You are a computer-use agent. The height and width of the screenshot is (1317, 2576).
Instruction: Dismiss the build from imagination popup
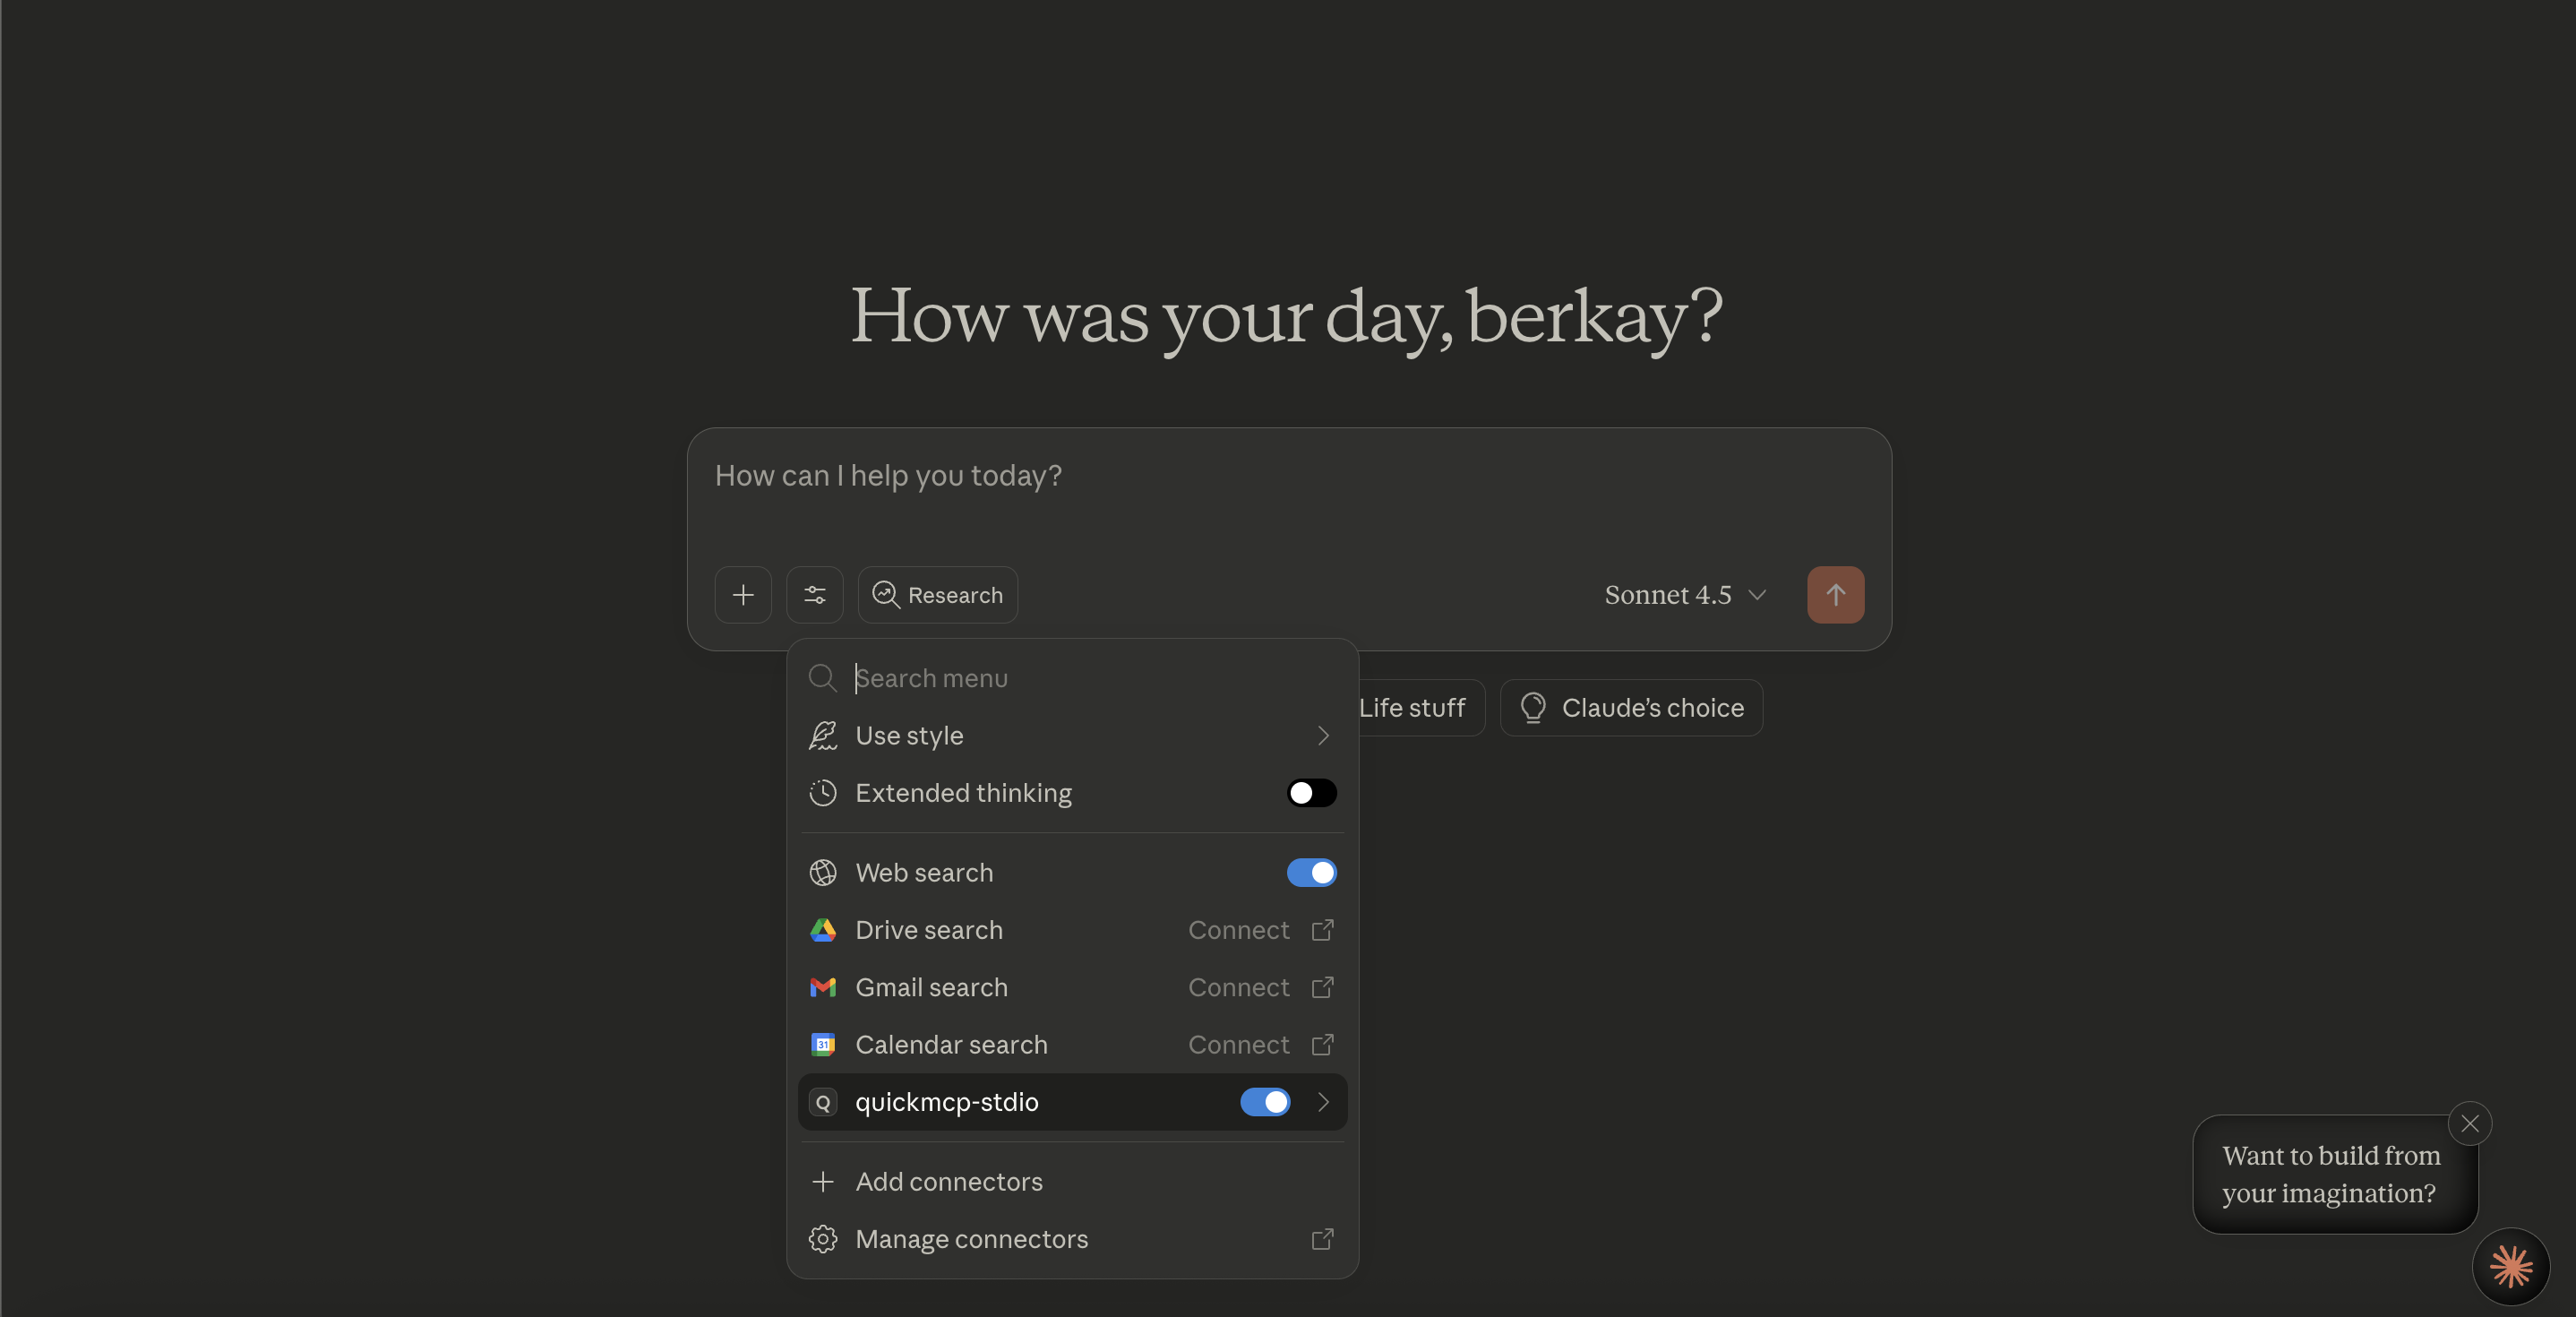[2469, 1123]
